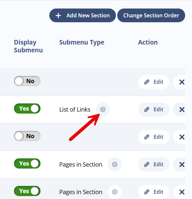The height and width of the screenshot is (199, 192).
Task: Click plus icon in Add New Section
Action: pos(58,15)
